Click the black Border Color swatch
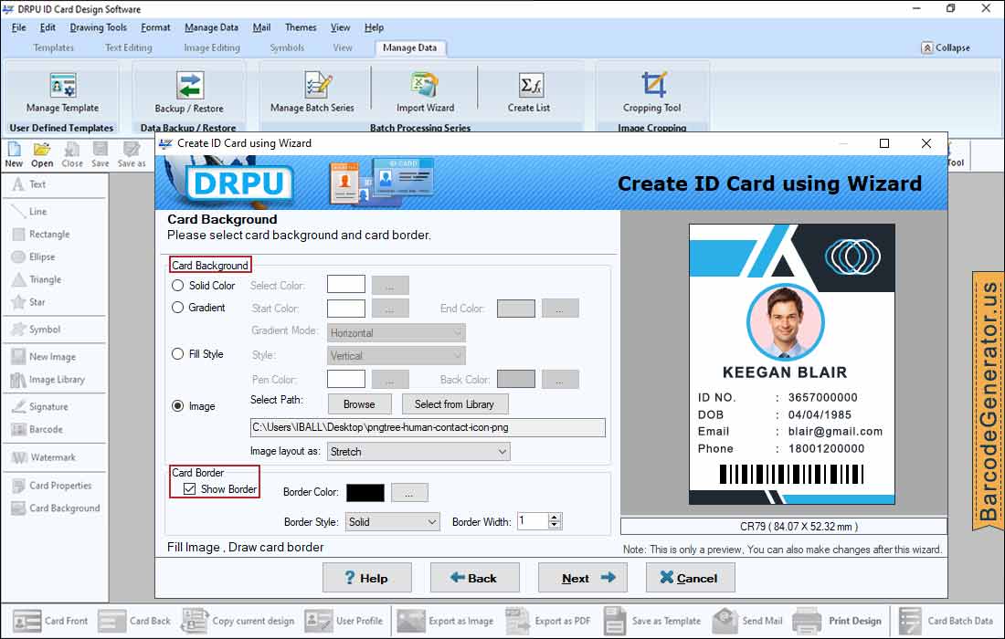 365,492
